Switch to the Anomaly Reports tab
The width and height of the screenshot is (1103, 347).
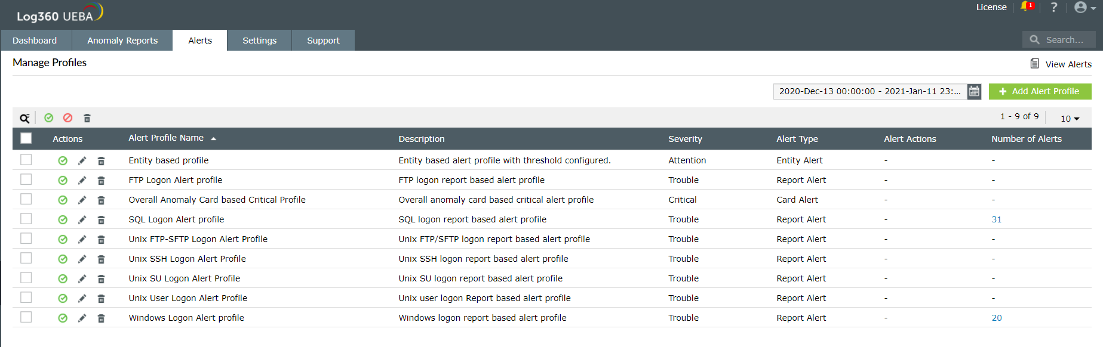click(122, 41)
